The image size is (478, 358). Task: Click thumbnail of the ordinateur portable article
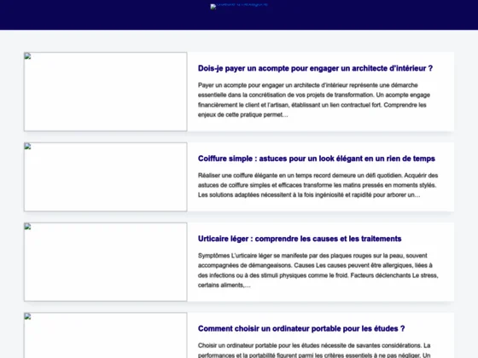(x=106, y=335)
